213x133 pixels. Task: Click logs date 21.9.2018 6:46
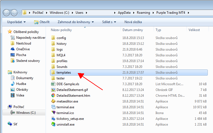(x=132, y=49)
